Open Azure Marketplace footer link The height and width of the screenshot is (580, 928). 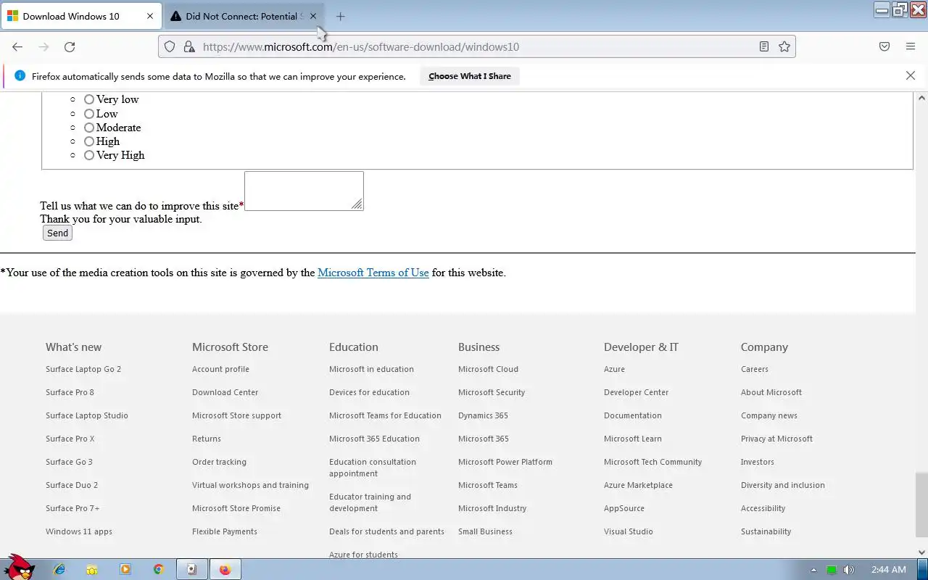pos(638,485)
